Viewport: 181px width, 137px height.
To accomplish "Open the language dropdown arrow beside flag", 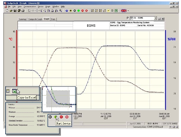I will click(x=128, y=11).
